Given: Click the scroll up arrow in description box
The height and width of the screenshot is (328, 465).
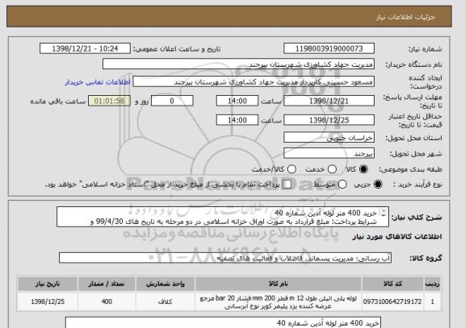Looking at the screenshot, I should coord(384,211).
